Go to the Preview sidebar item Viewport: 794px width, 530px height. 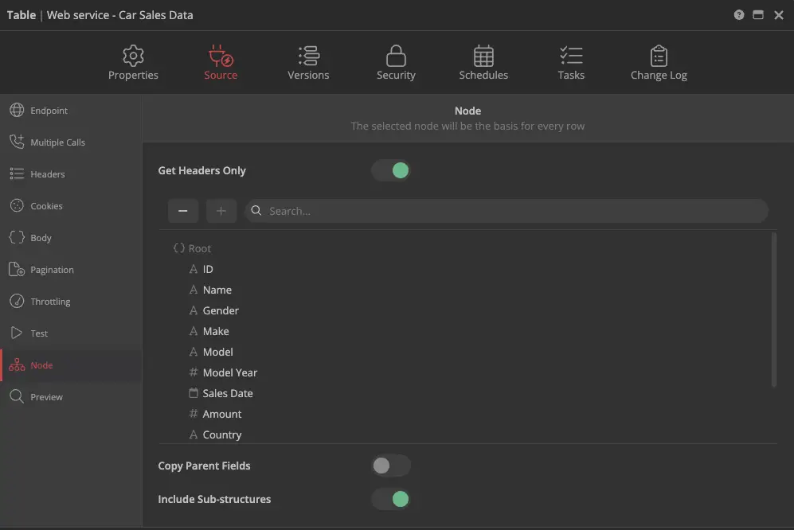46,397
